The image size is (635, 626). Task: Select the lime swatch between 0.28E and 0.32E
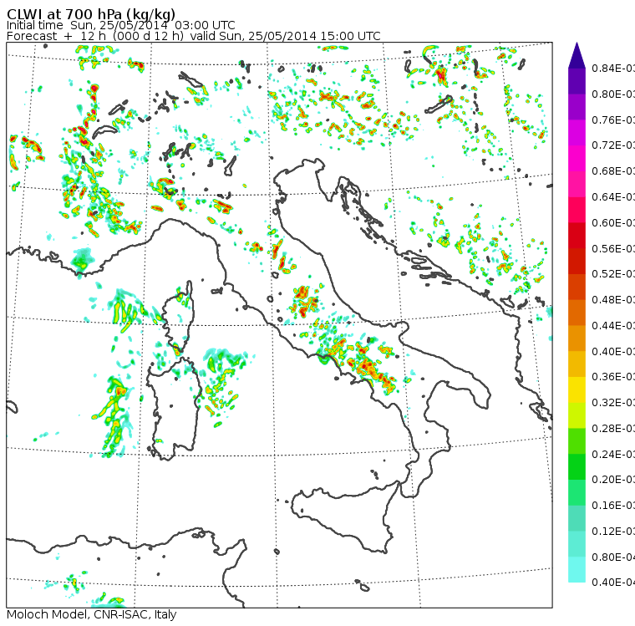tap(577, 415)
